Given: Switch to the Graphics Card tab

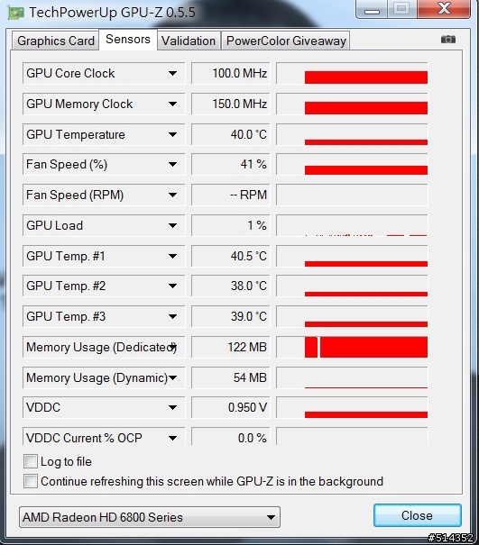Looking at the screenshot, I should pos(56,41).
